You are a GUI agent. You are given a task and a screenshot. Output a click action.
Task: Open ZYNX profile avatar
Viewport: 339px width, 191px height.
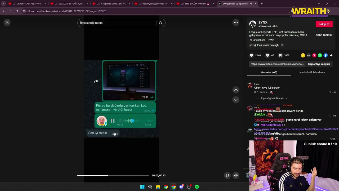(253, 24)
